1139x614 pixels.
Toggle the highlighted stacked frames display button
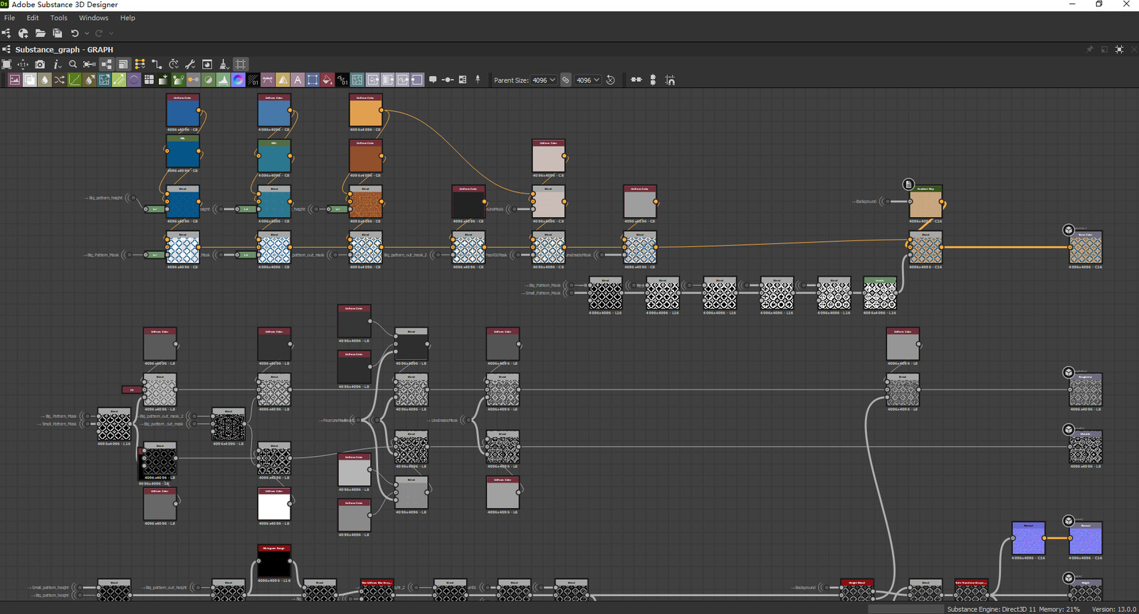coord(123,64)
